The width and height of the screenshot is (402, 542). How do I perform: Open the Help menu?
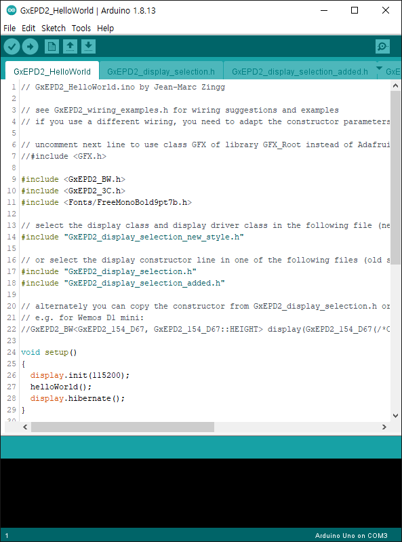point(105,28)
